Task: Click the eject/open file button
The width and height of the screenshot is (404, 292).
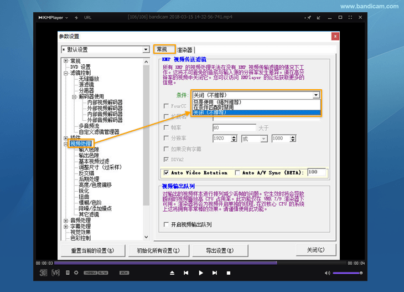Action: pyautogui.click(x=172, y=273)
